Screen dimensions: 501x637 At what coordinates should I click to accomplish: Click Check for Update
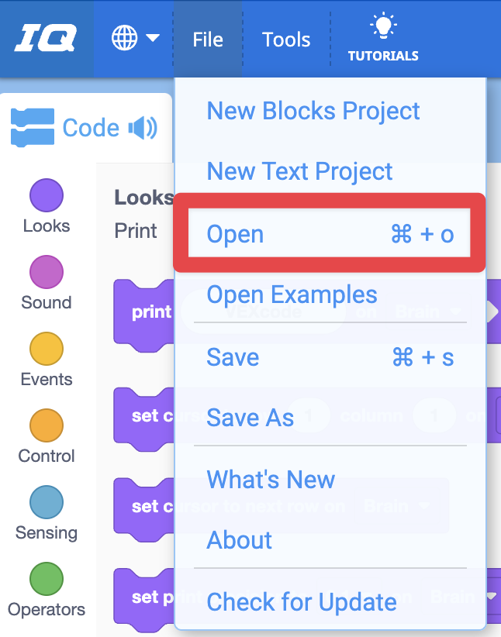(x=302, y=601)
